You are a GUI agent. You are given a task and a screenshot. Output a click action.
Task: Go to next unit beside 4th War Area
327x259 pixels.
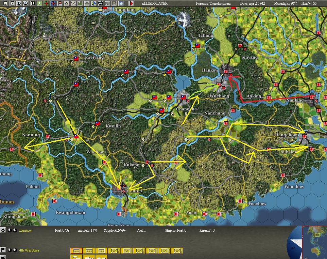pyautogui.click(x=15, y=250)
